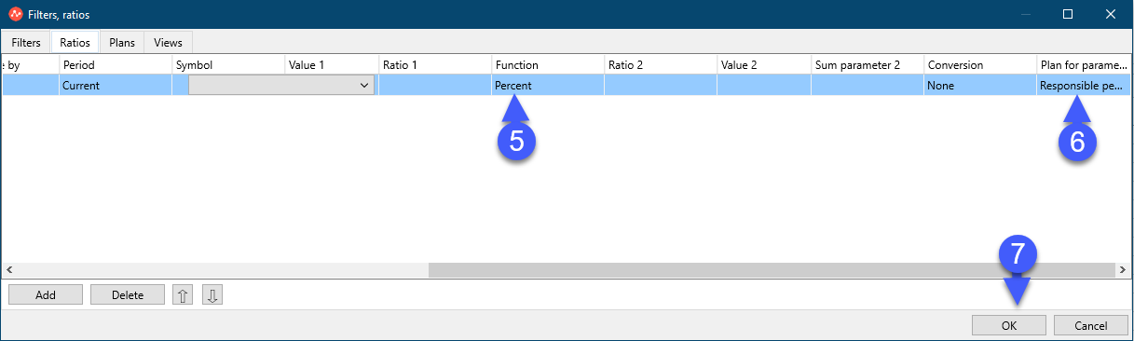Viewport: 1134px width, 341px height.
Task: Click the Value 2 column header
Action: (764, 65)
